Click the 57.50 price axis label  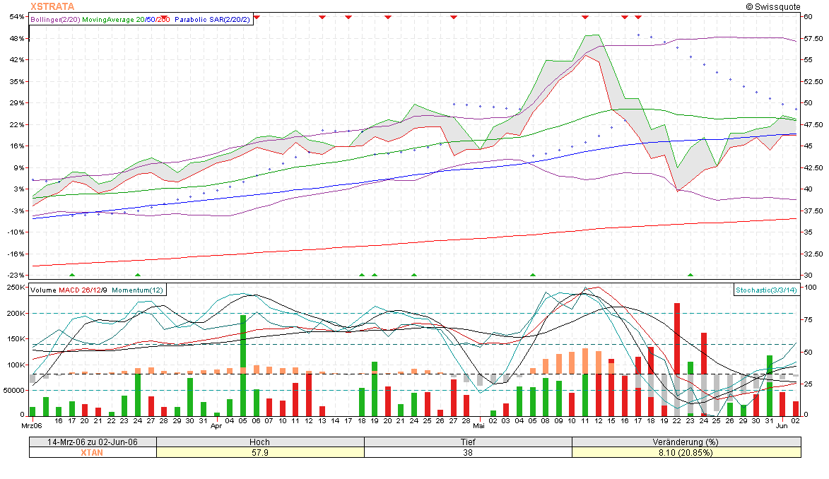click(x=813, y=38)
